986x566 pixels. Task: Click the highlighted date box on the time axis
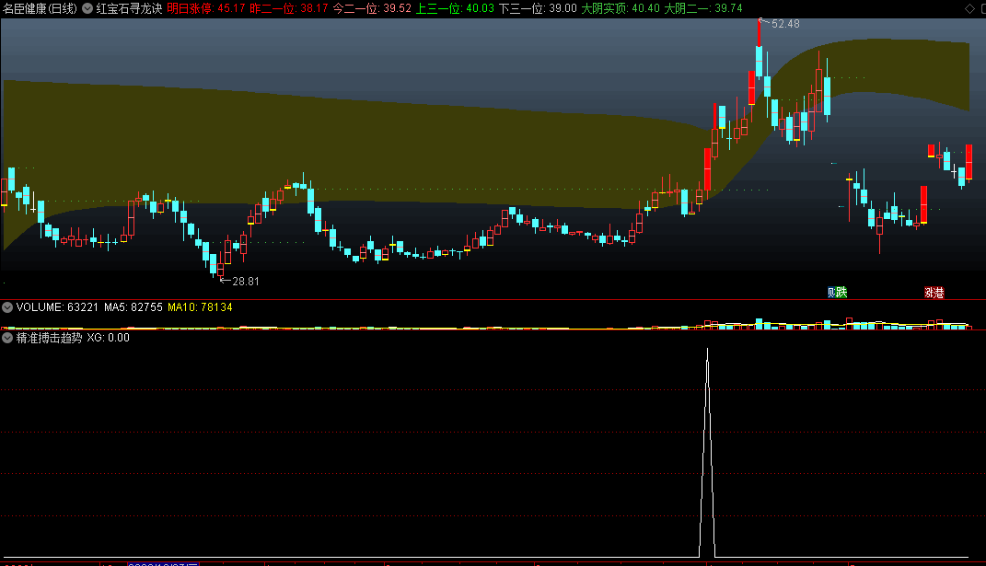163,564
